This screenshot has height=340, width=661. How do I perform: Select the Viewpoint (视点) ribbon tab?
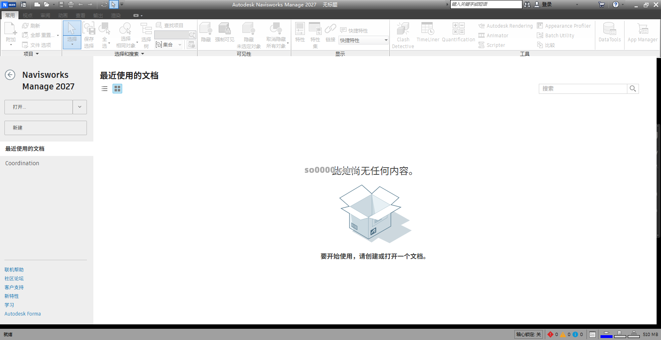28,15
